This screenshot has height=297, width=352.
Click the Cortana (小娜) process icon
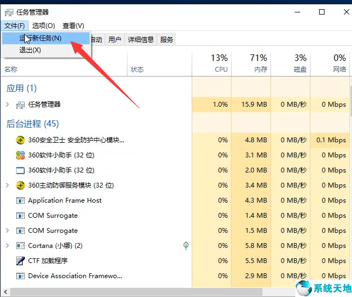coord(21,246)
